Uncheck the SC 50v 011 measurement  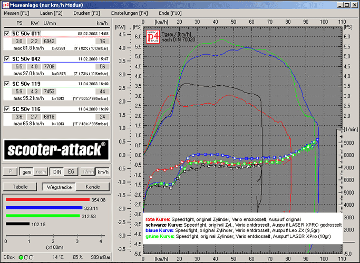6,34
